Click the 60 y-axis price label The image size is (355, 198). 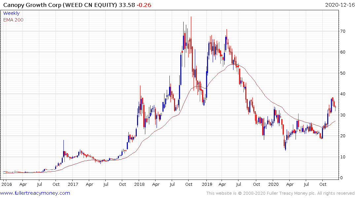[x=343, y=52]
